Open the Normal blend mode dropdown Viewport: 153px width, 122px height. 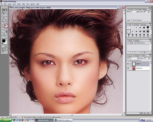(x=138, y=58)
